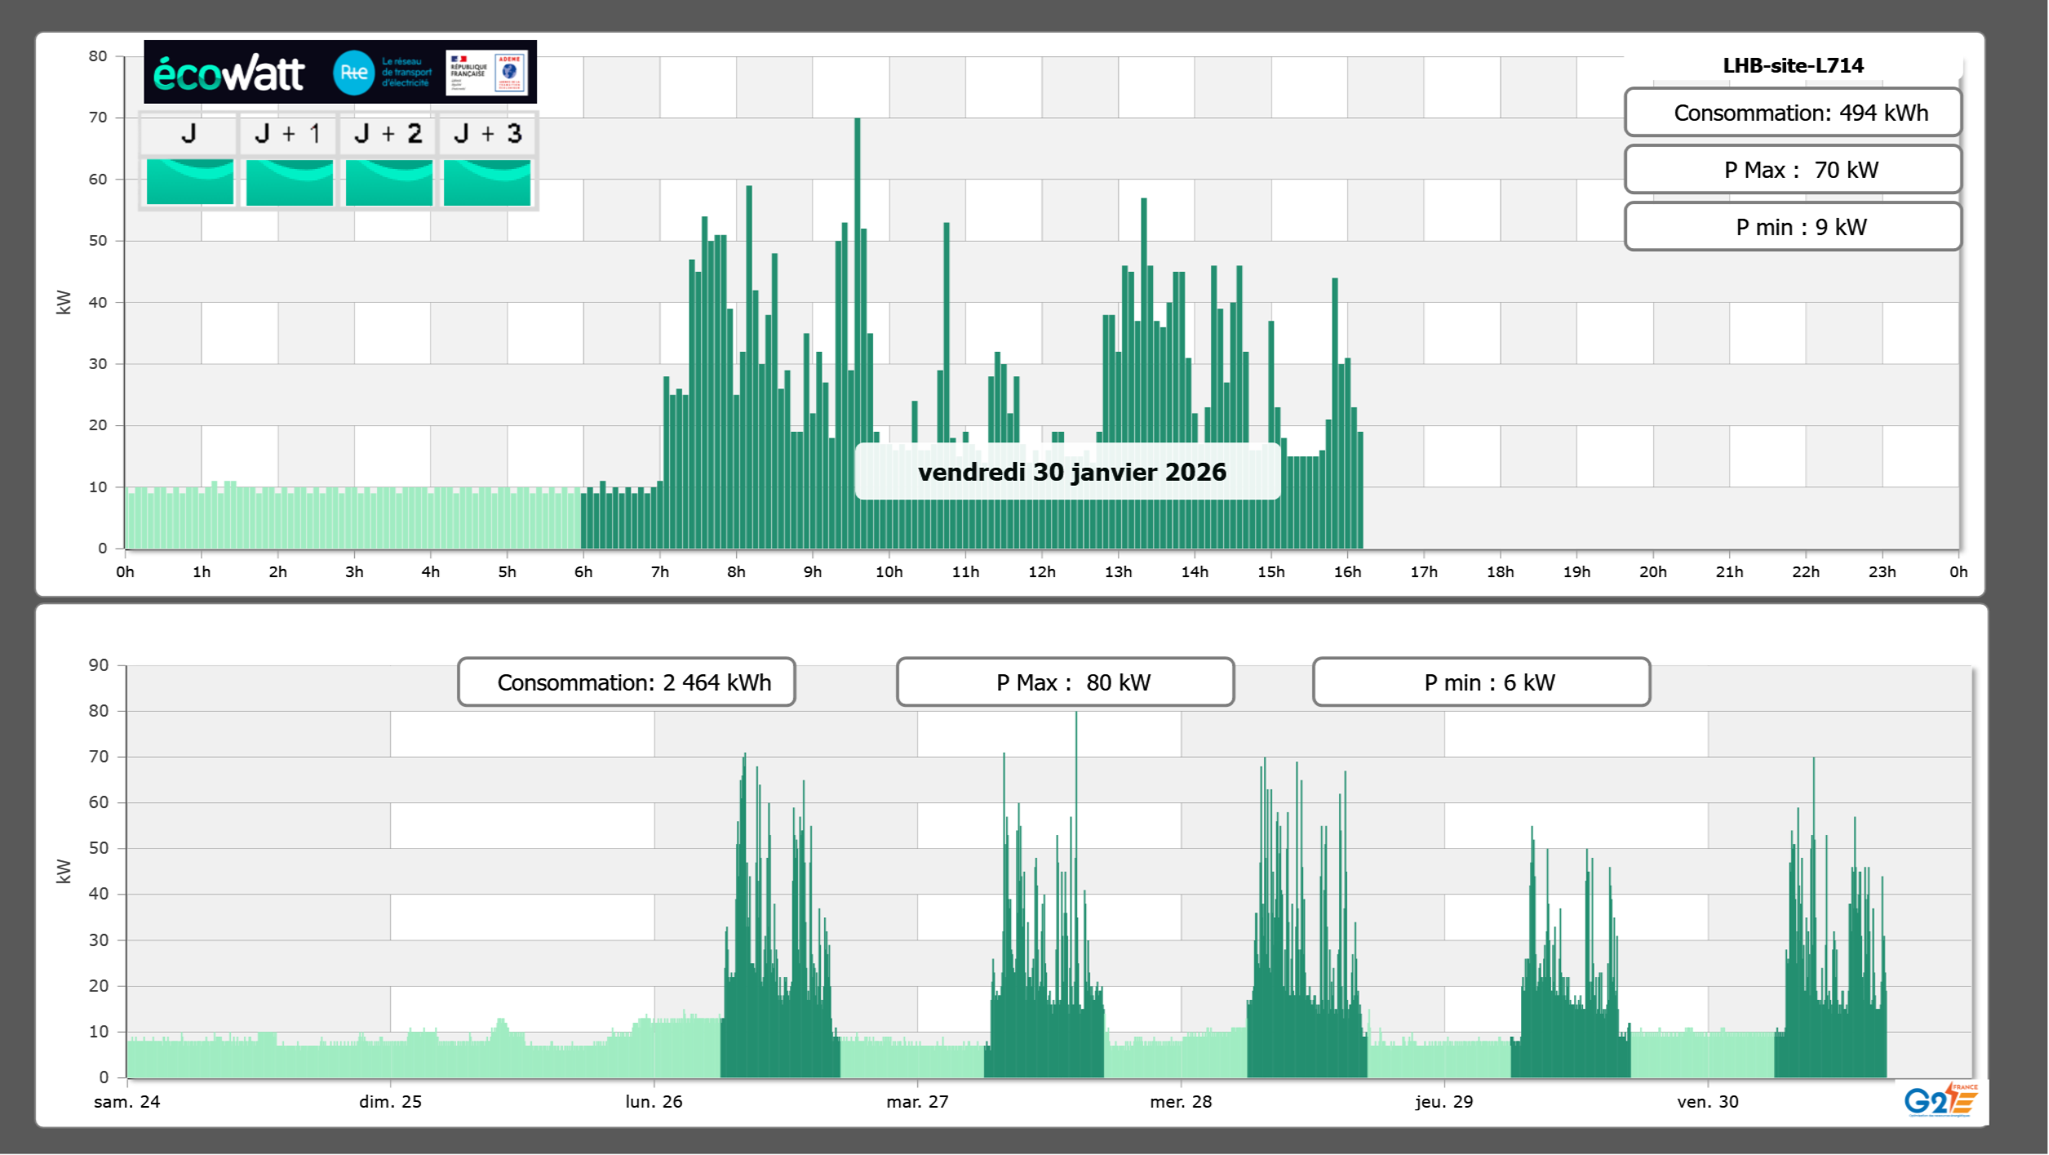Viewport: 2049px width, 1155px height.
Task: Click the LHB-site-L714 site title
Action: click(x=1792, y=65)
